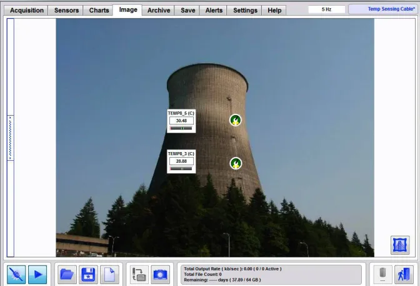Click the Total File Count status line

pos(202,274)
